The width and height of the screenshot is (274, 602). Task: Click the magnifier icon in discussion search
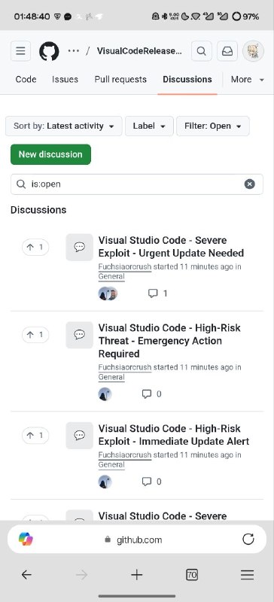click(x=21, y=184)
